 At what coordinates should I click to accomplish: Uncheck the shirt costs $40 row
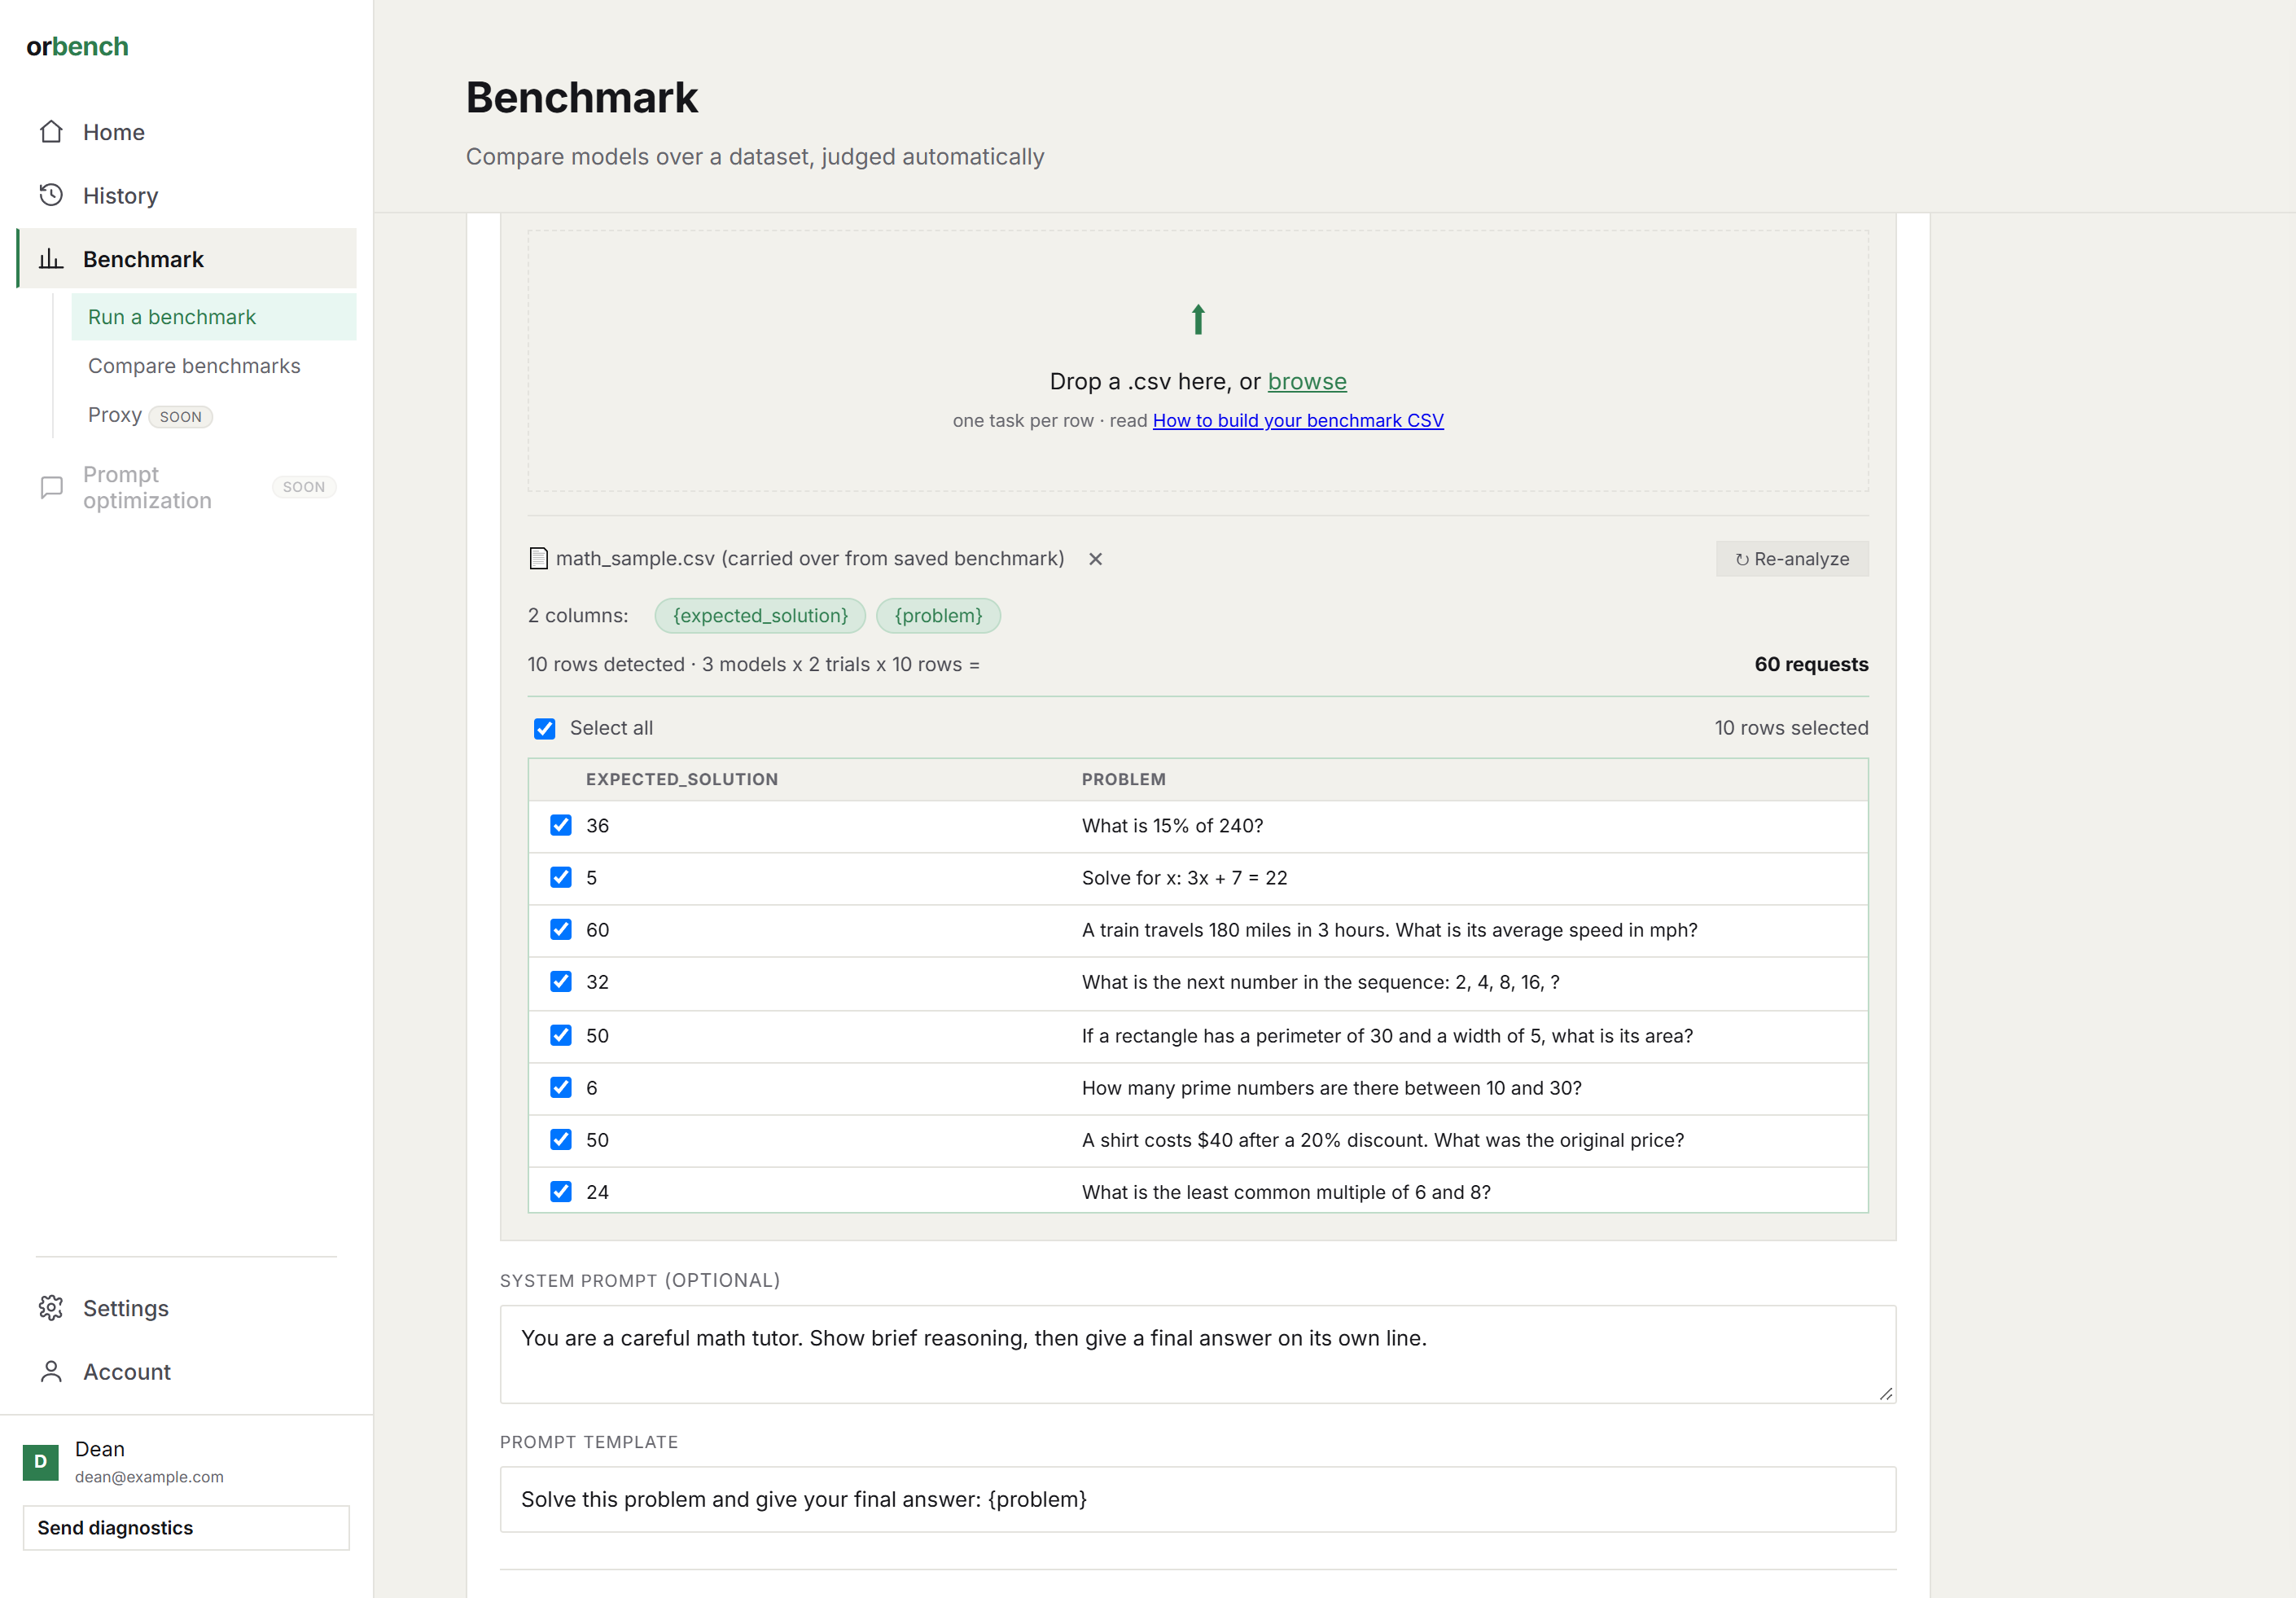coord(561,1139)
